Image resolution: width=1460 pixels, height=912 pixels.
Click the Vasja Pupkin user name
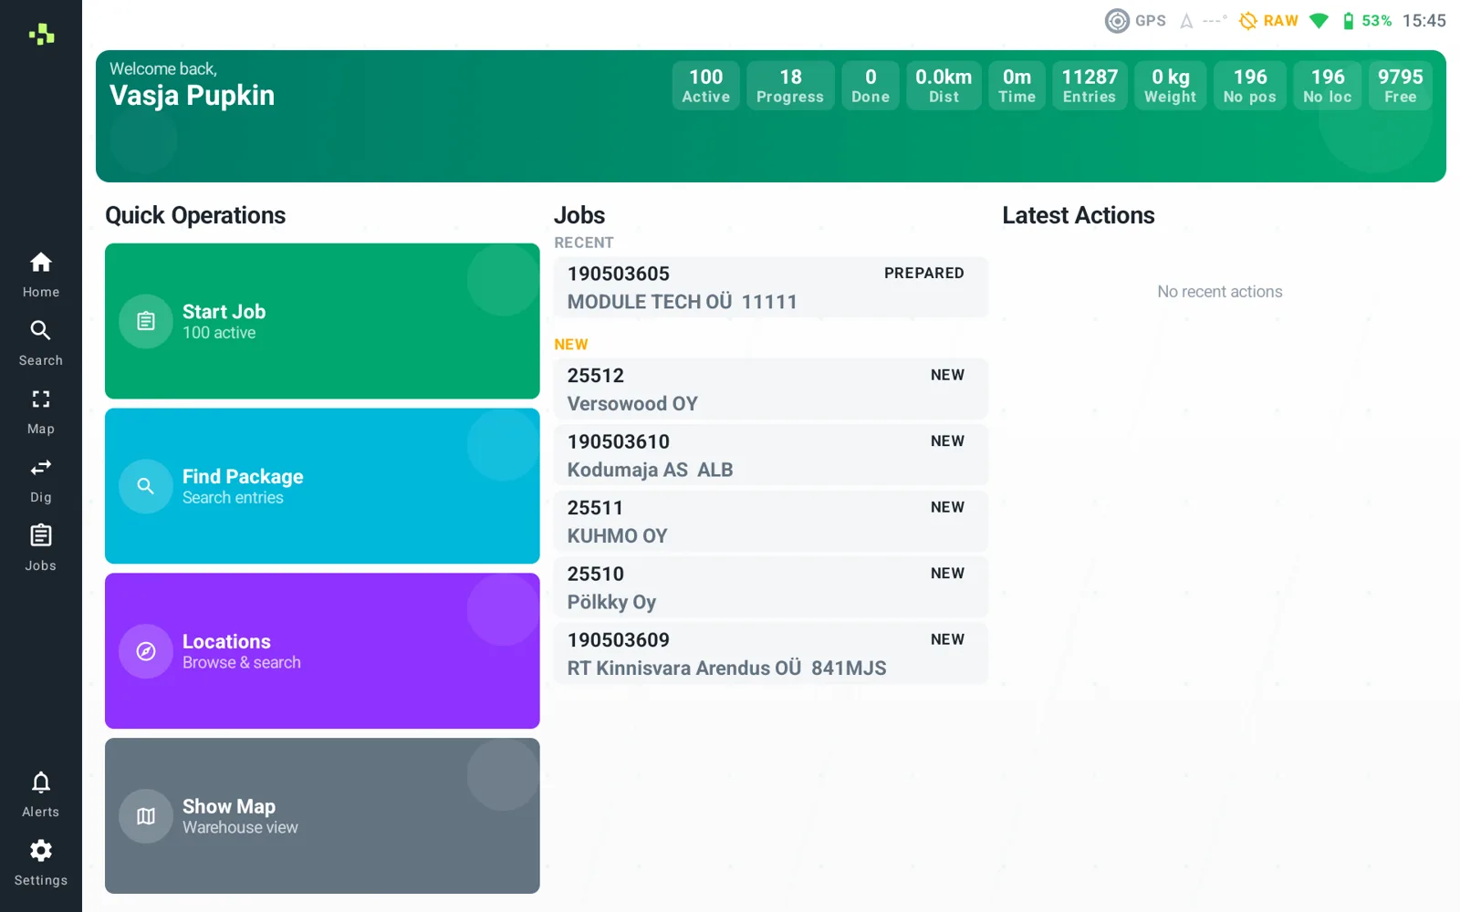click(x=192, y=96)
